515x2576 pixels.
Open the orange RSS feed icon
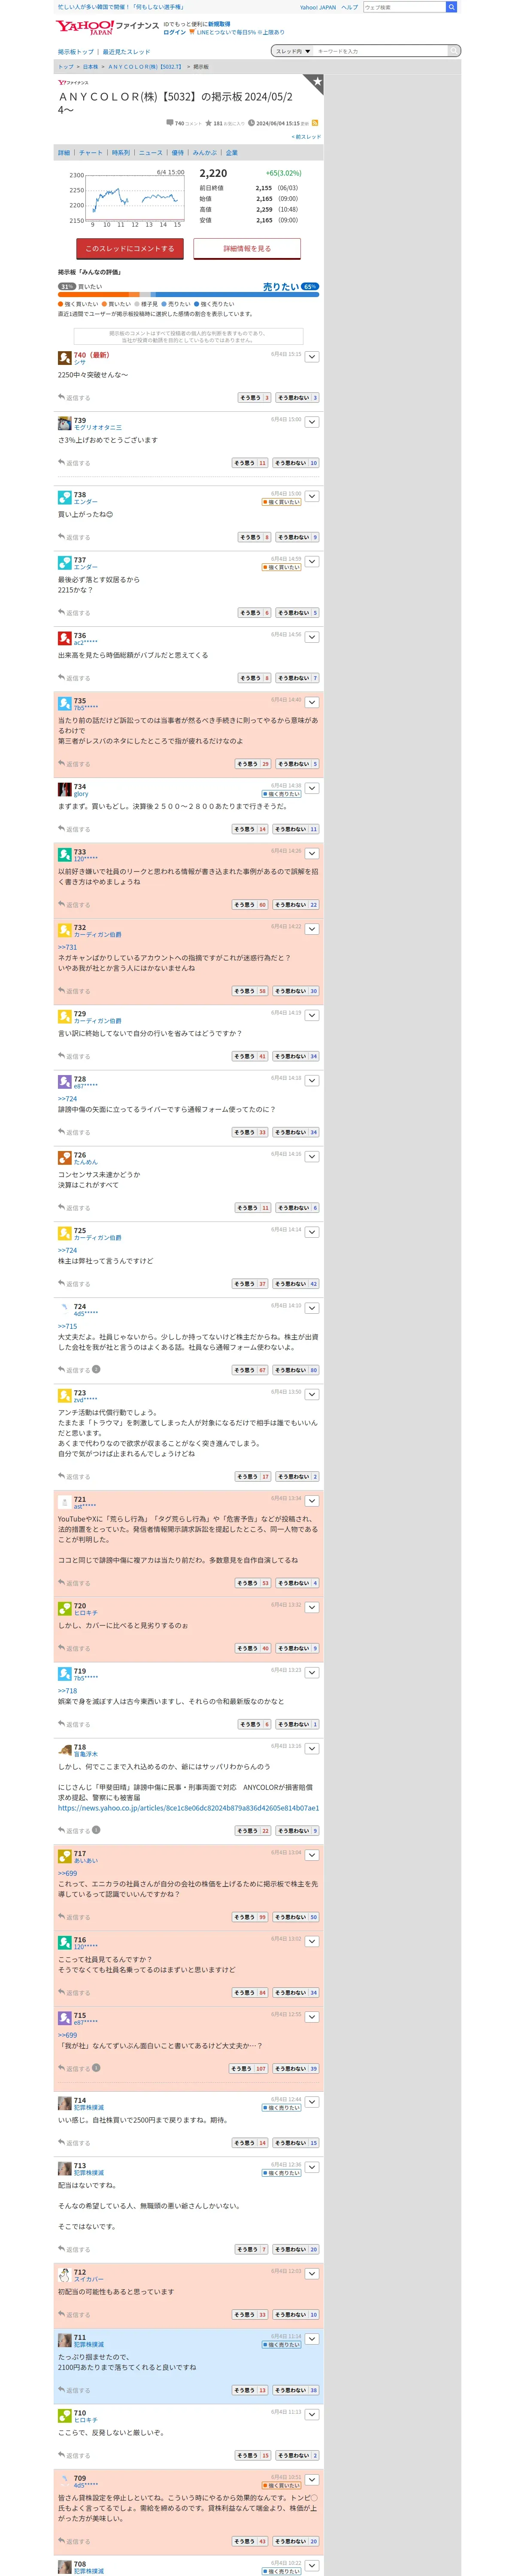coord(315,123)
